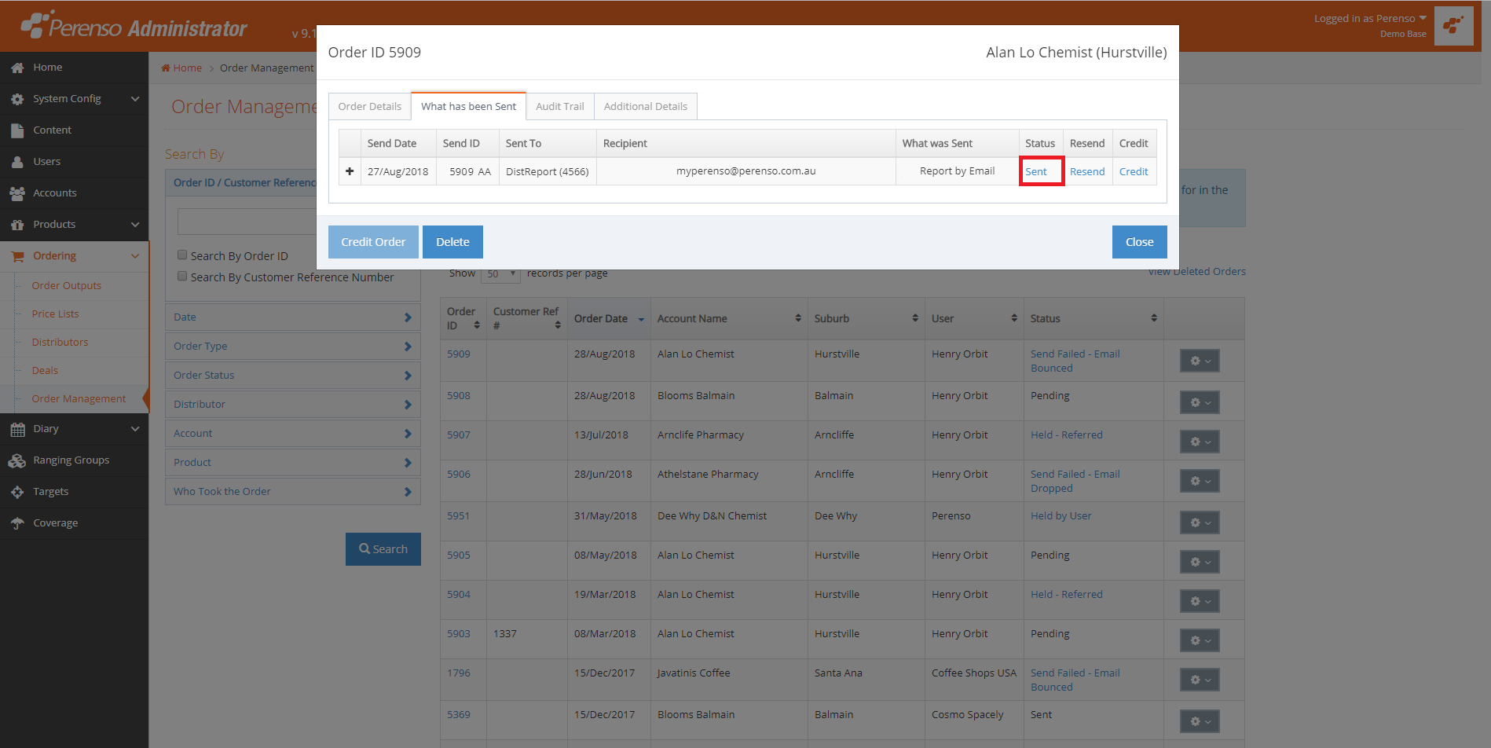Screen dimensions: 1491x748
Task: Tick Search By Customer Reference Number checkbox
Action: (x=182, y=276)
